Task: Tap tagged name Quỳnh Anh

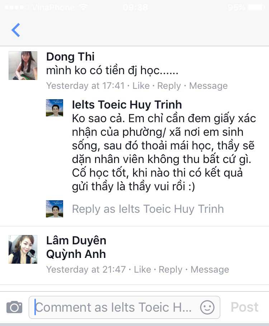Action: point(76,254)
